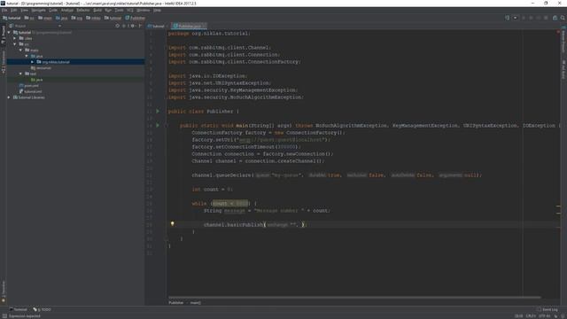Click the main() editor breadcrumb at bottom
The height and width of the screenshot is (319, 567).
[x=196, y=303]
